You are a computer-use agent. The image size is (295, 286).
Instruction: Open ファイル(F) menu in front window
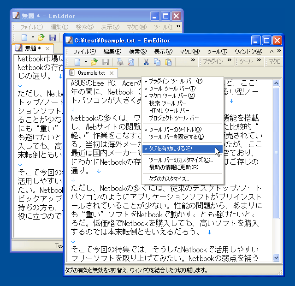[x=84, y=51]
